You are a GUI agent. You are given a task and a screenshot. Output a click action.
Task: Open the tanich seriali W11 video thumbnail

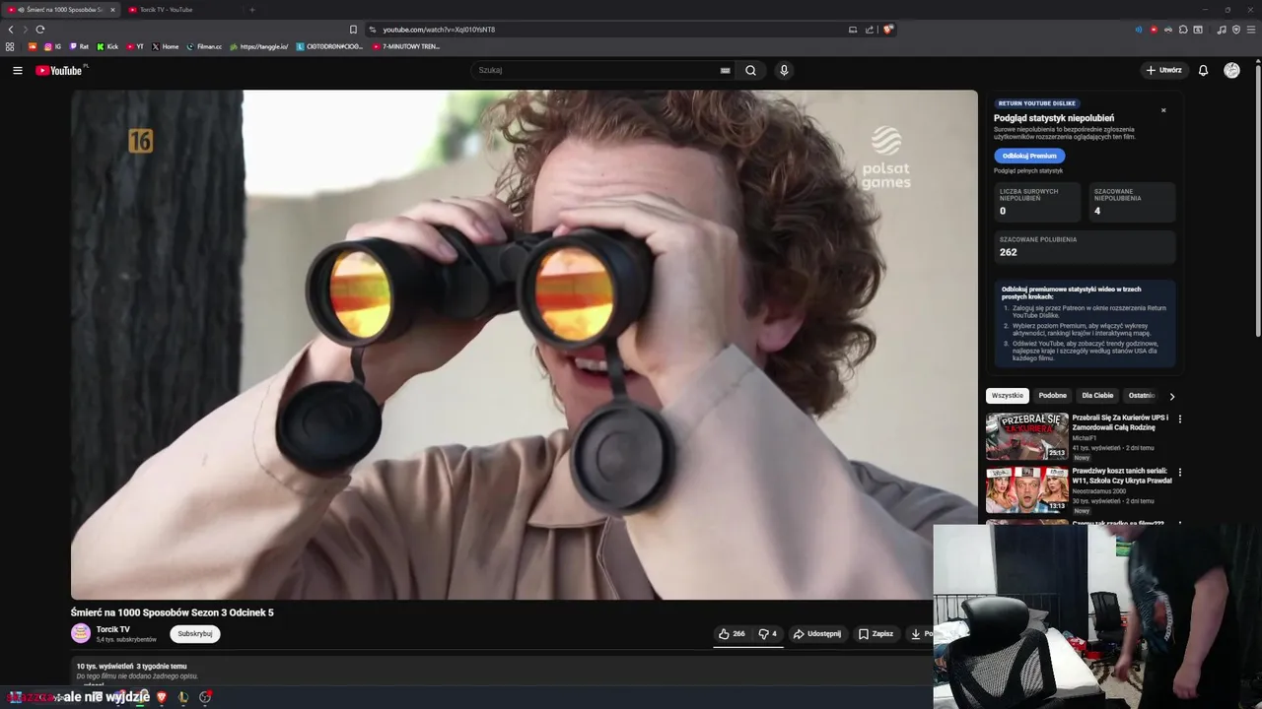tap(1026, 489)
